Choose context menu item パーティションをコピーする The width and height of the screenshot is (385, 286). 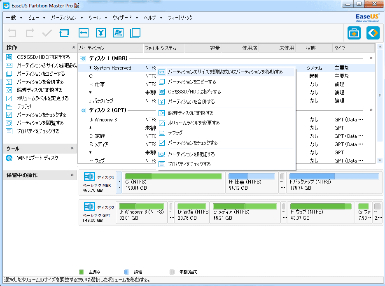pyautogui.click(x=226, y=82)
